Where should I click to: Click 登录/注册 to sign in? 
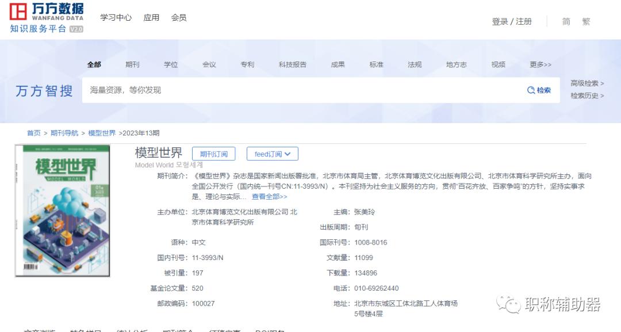(512, 21)
